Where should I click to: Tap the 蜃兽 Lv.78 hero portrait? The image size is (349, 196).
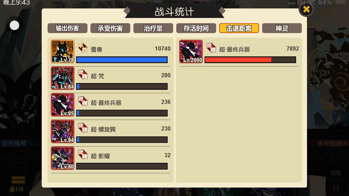click(62, 51)
